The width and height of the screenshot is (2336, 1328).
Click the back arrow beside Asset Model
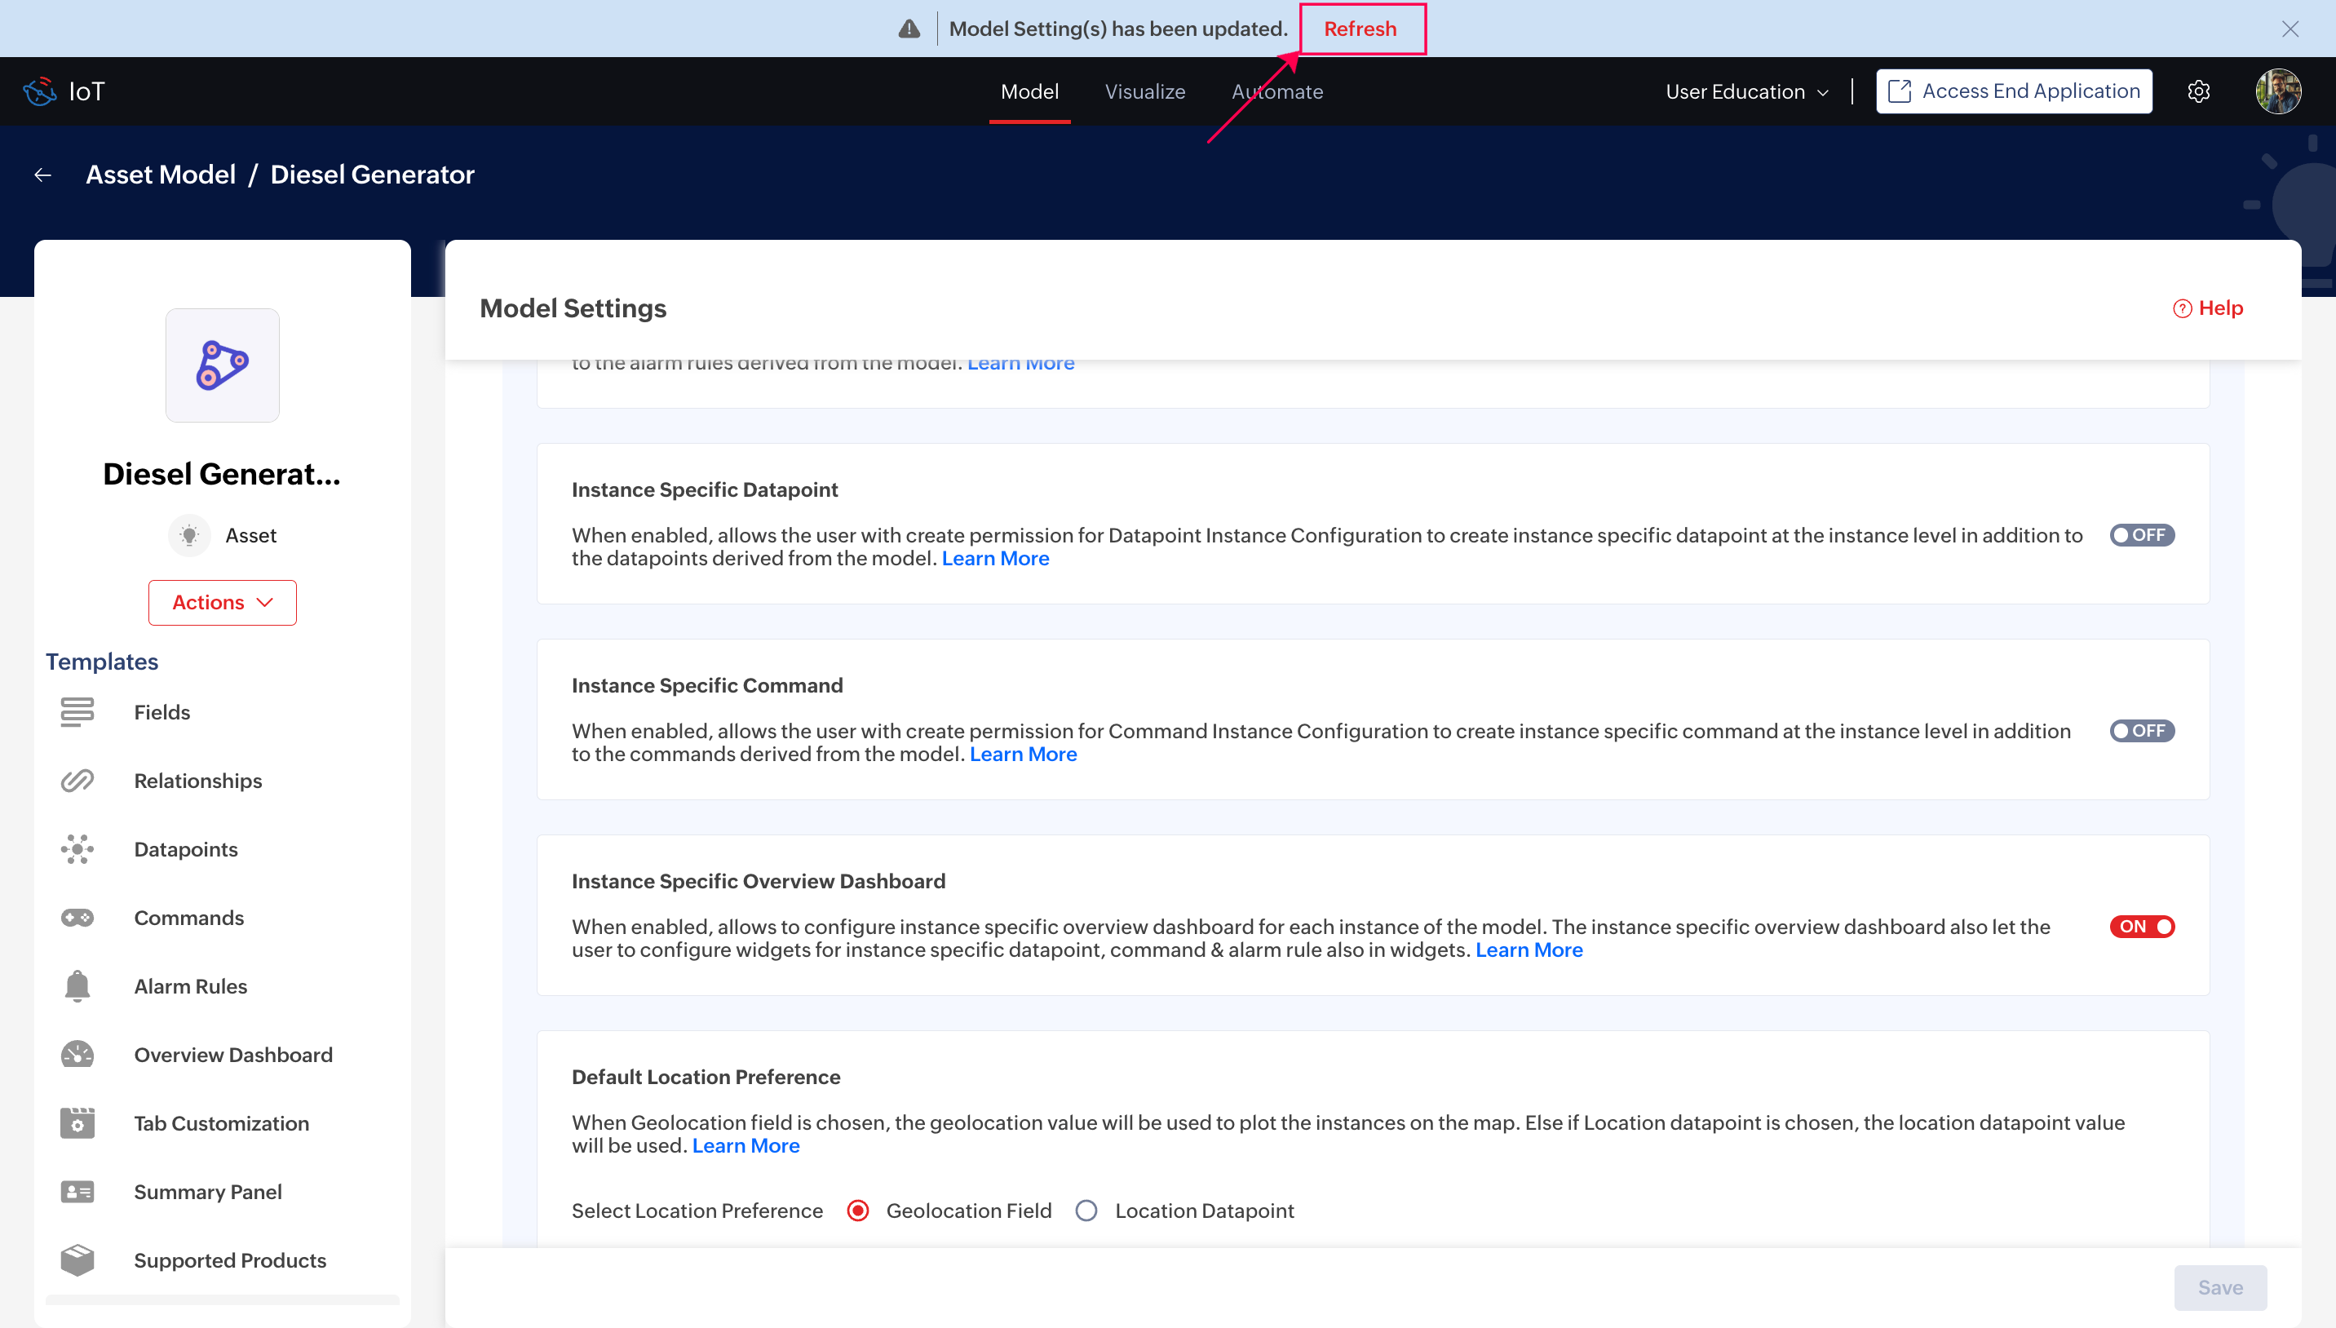click(x=43, y=175)
